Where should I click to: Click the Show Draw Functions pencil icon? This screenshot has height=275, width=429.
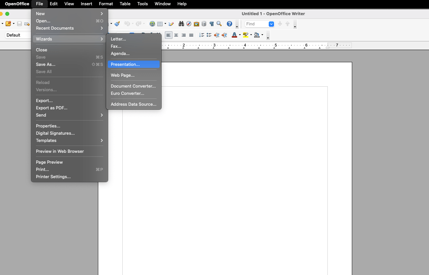pos(171,24)
